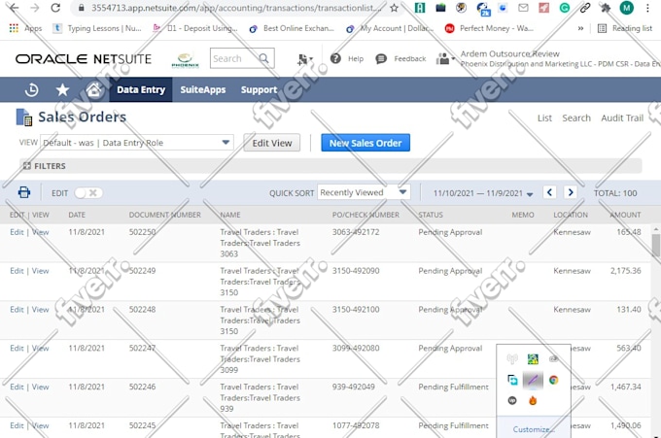Go to the next page of results
Screen dimensions: 661x438
tap(571, 192)
